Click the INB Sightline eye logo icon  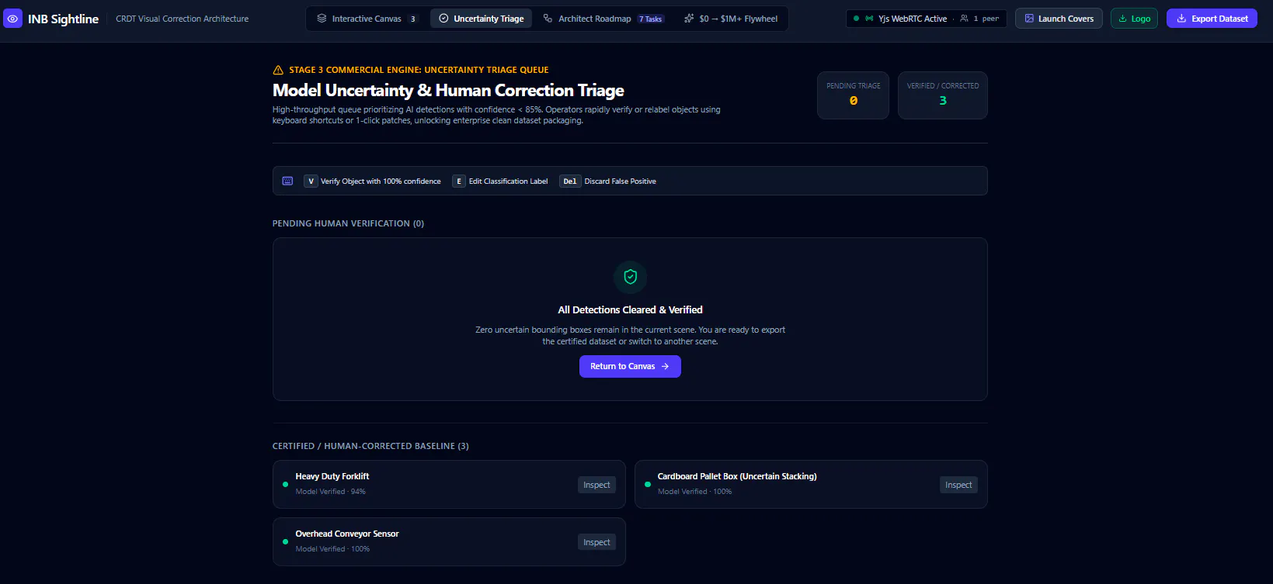(12, 19)
